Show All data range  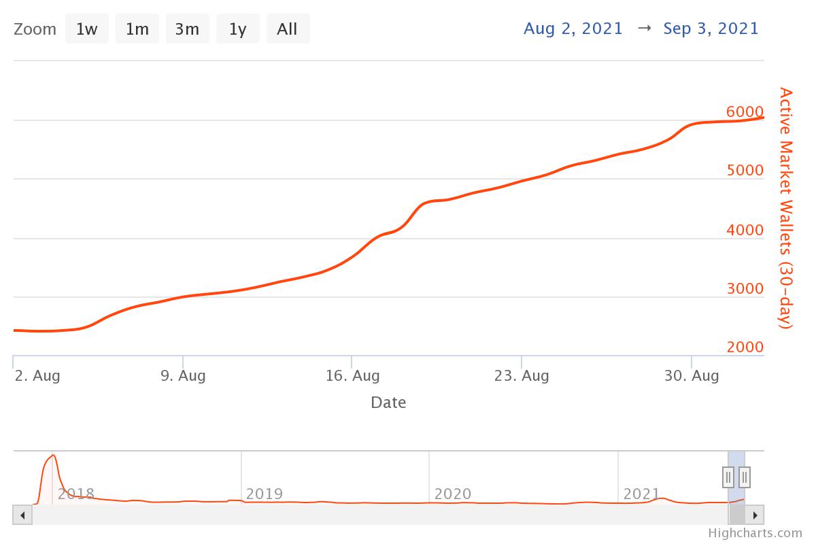(x=287, y=29)
